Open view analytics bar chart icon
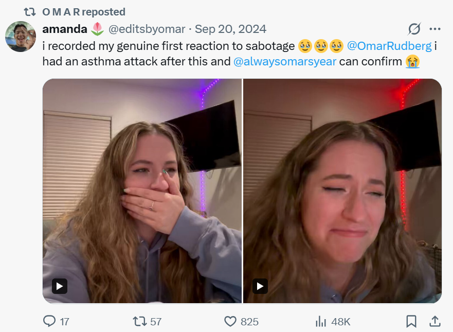Image resolution: width=453 pixels, height=332 pixels. [x=321, y=321]
